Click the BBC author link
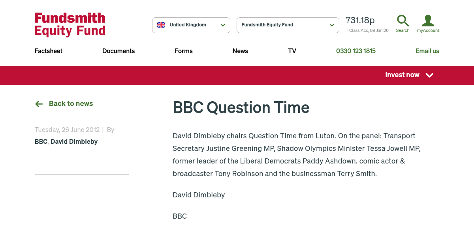Viewport: 474px width, 247px height. 41,141
